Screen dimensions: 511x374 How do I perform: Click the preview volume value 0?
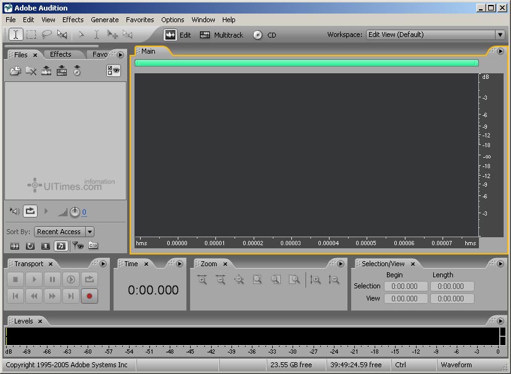(84, 212)
